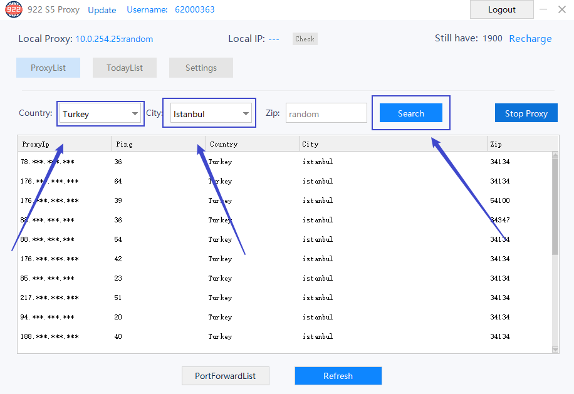
Task: Sort the list by Ping column header
Action: point(159,144)
